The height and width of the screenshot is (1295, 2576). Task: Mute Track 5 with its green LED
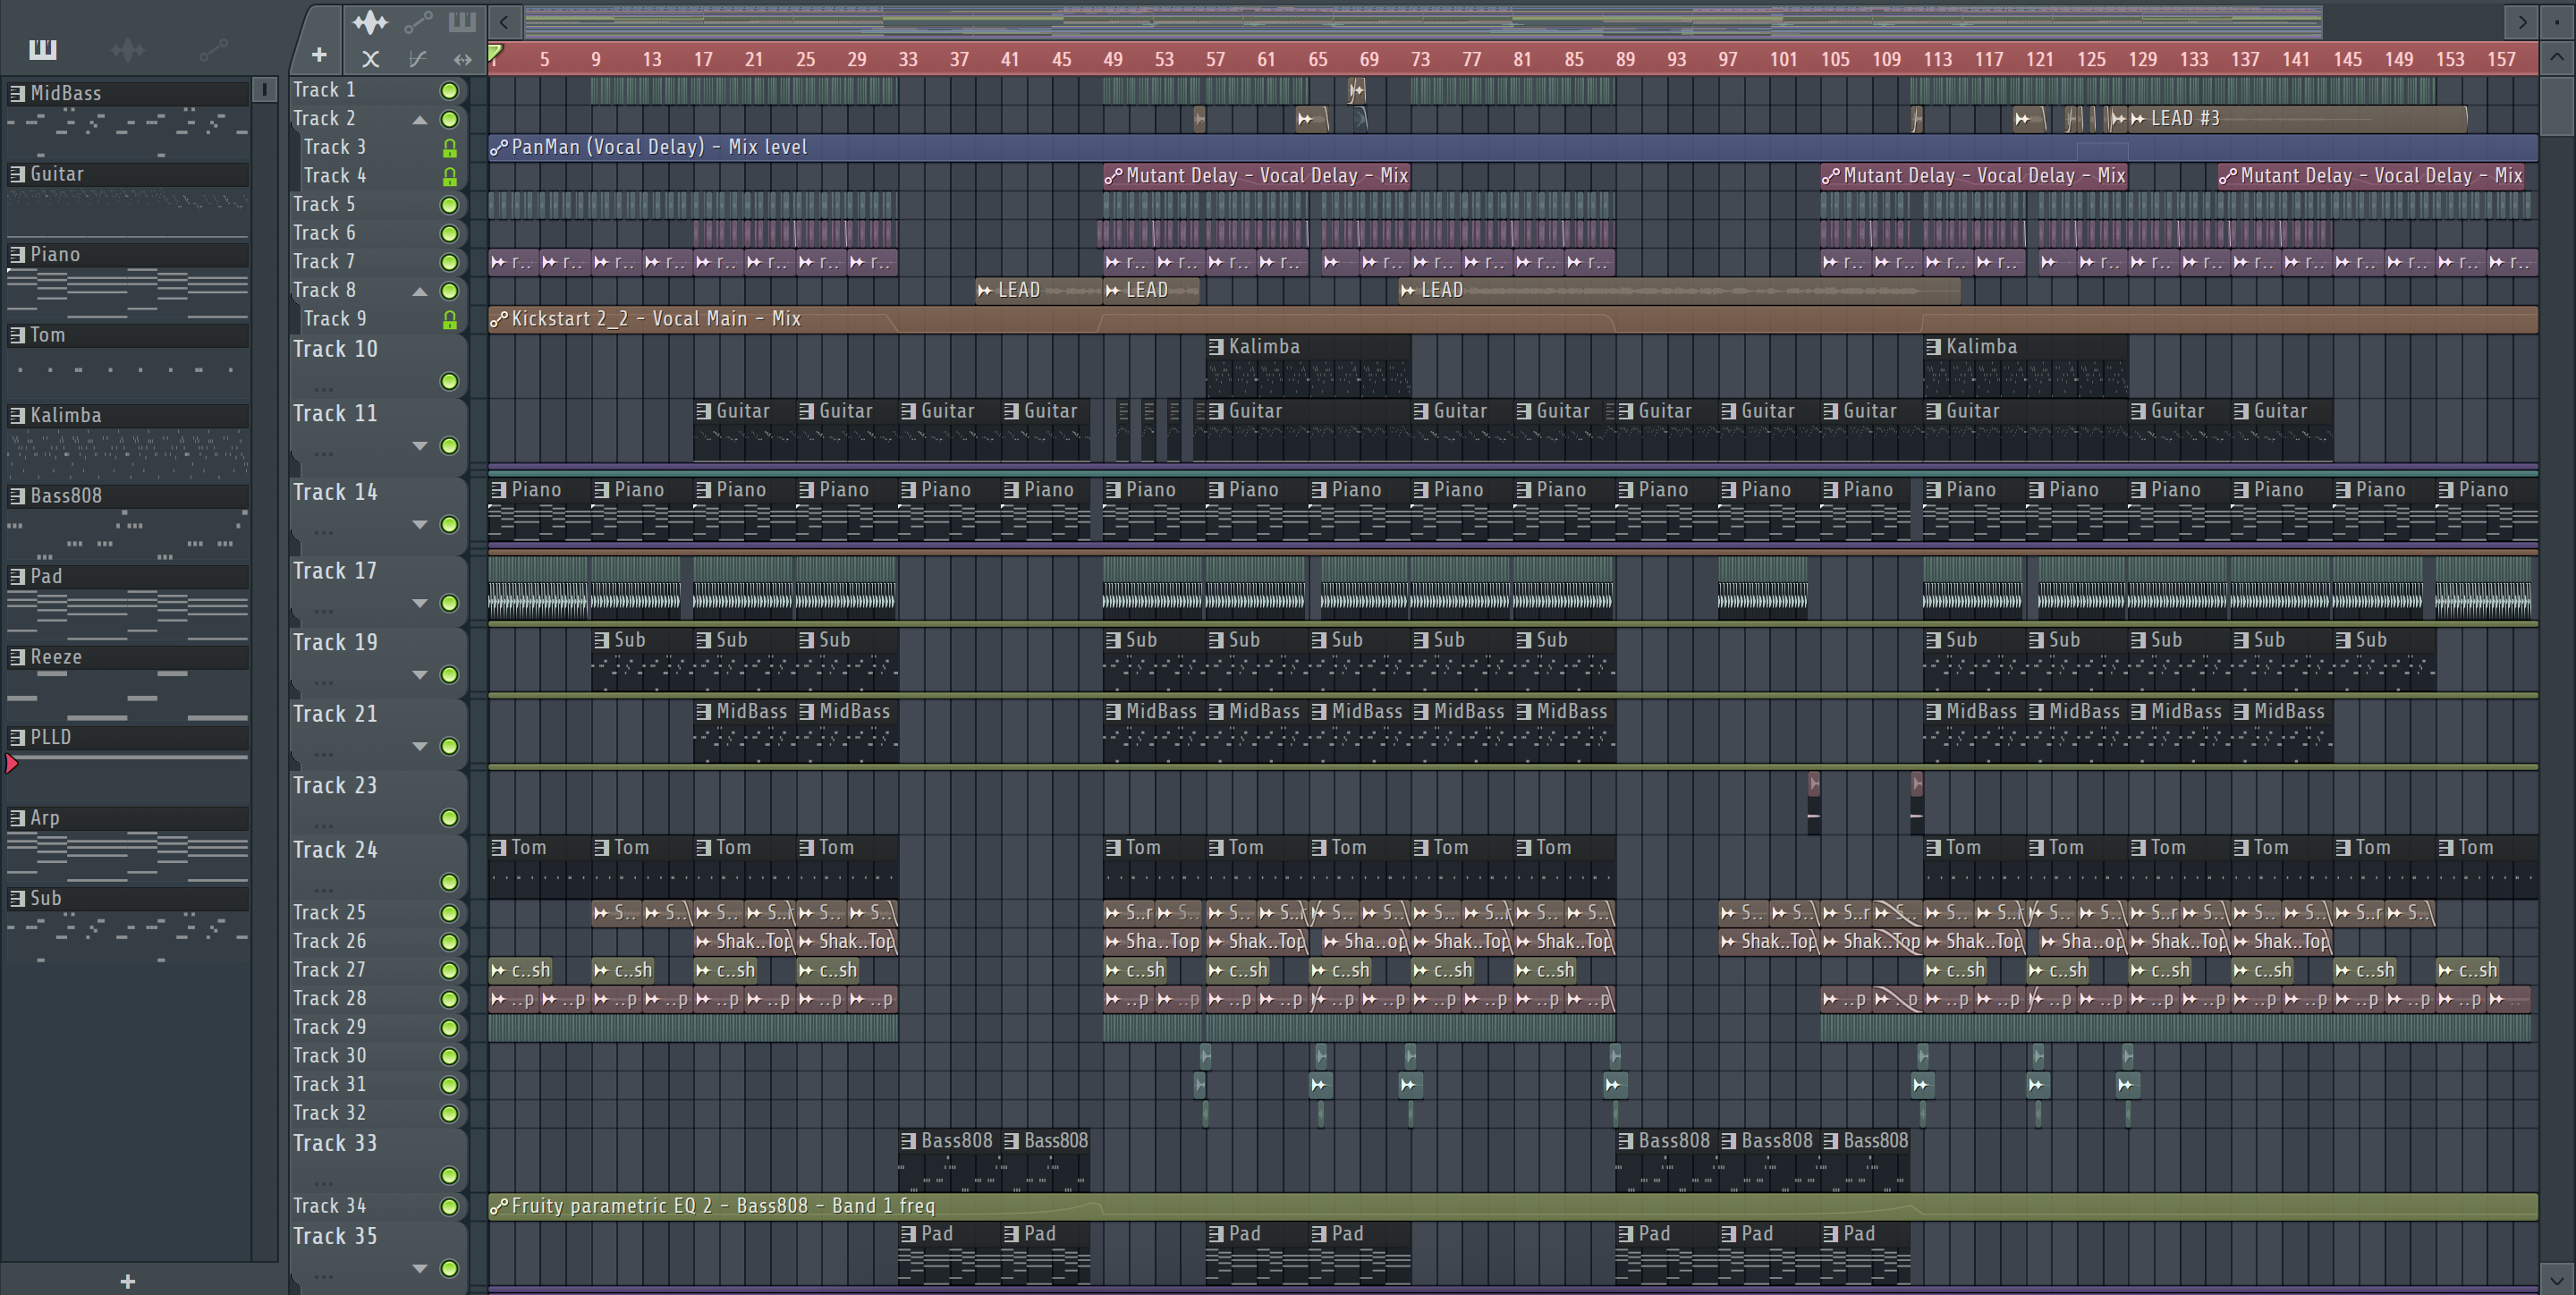450,205
